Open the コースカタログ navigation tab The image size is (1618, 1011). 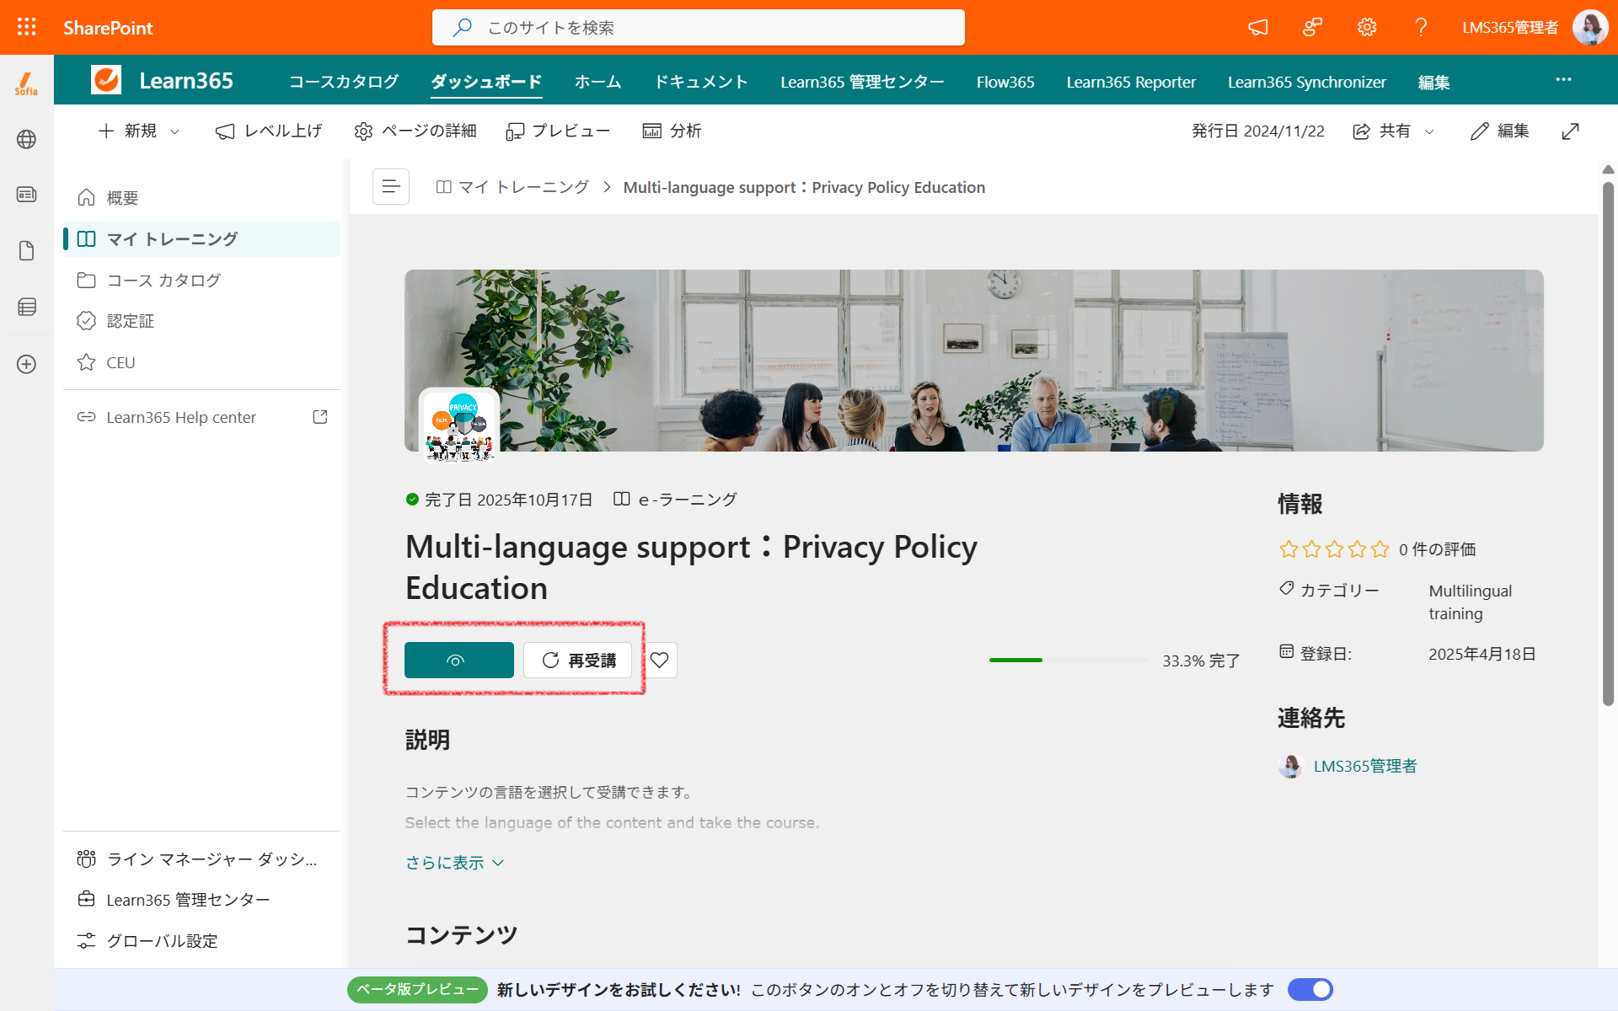click(x=344, y=82)
